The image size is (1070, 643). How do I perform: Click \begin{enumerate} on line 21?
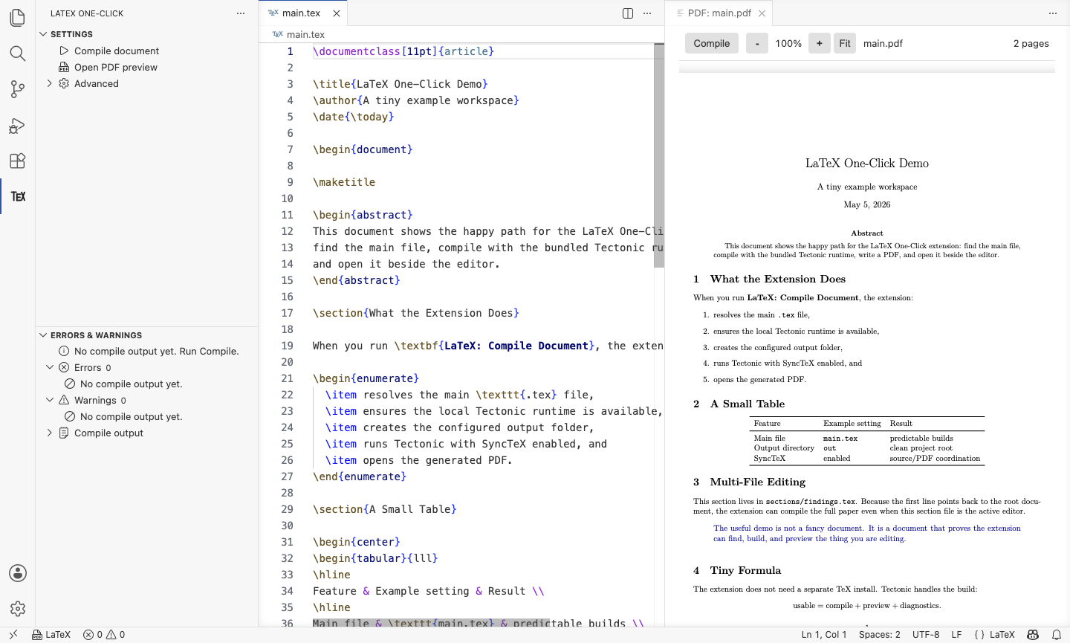pos(366,378)
